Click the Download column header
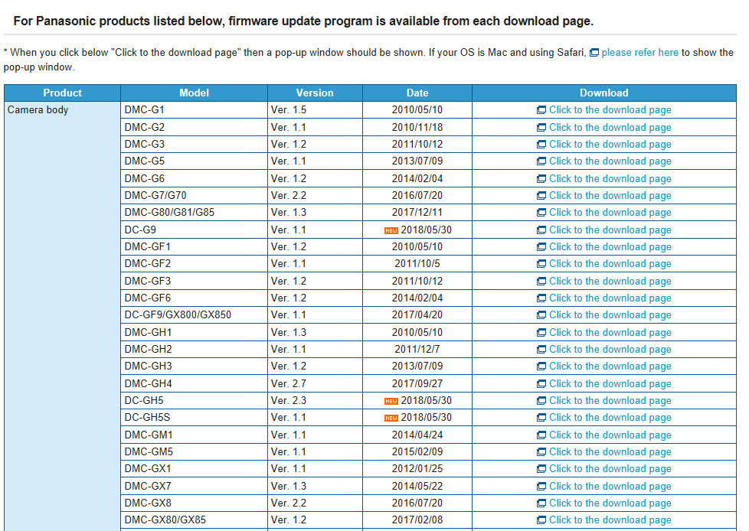This screenshot has width=749, height=531. coord(603,93)
